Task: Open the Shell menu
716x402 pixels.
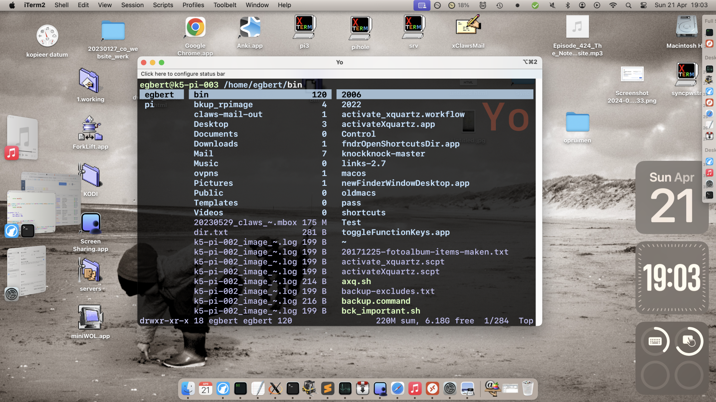Action: (61, 5)
